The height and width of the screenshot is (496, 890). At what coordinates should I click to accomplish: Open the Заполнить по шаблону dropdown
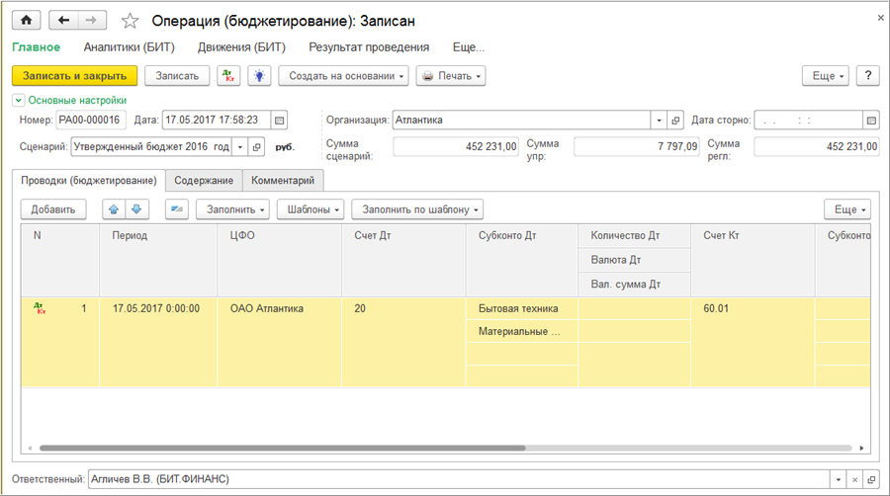pos(421,209)
